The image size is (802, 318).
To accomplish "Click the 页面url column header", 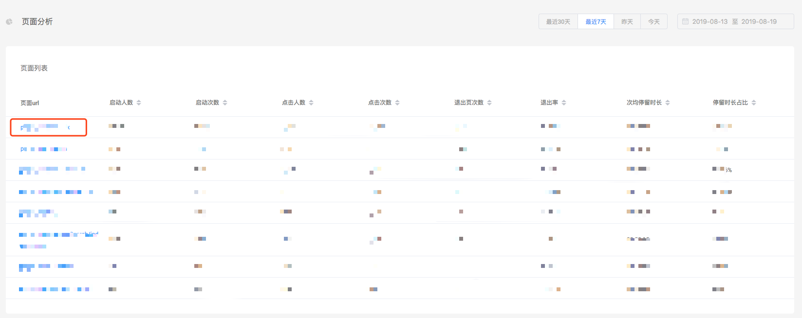I will click(30, 103).
